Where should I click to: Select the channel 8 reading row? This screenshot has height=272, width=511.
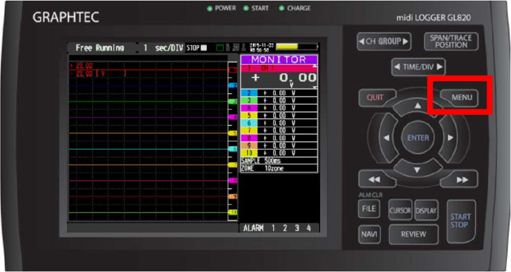click(279, 137)
